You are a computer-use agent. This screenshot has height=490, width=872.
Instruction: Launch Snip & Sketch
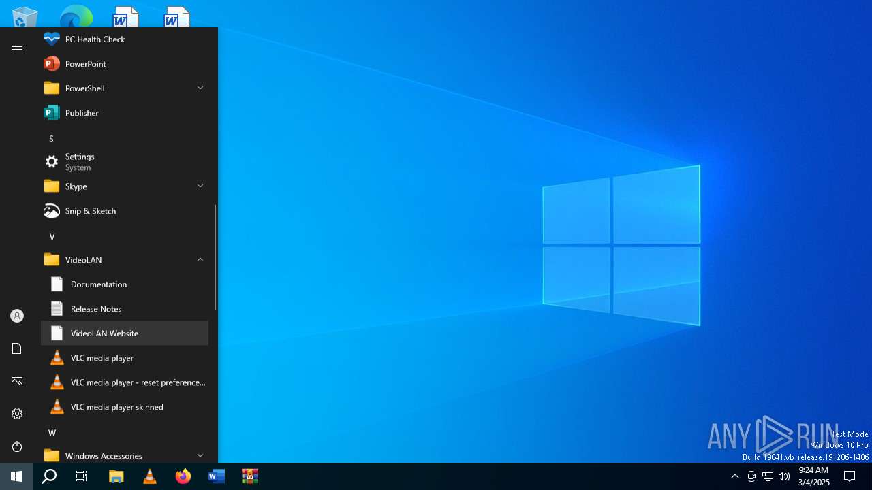(125, 211)
